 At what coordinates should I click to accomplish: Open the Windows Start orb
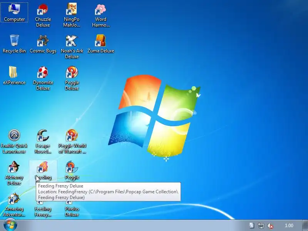pyautogui.click(x=10, y=225)
